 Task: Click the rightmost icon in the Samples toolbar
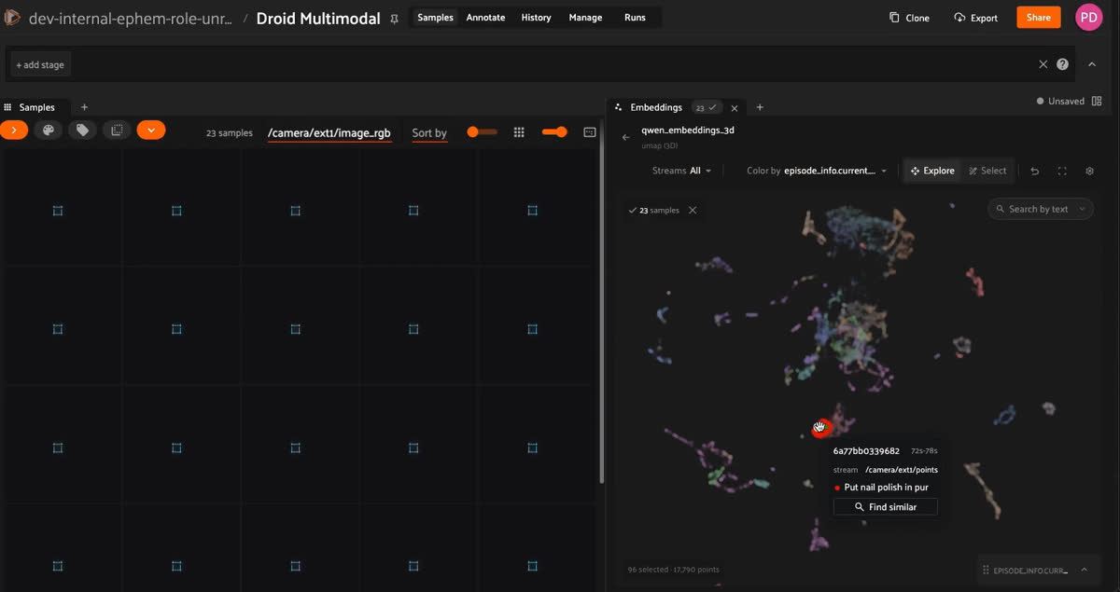pos(590,132)
